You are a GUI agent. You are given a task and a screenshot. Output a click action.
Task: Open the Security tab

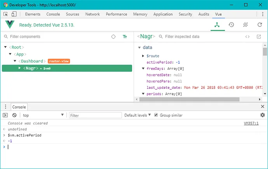click(185, 14)
